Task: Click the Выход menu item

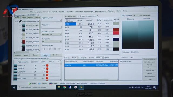Action: pos(125,11)
